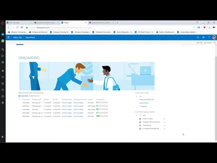This screenshot has width=217, height=163.
Task: Click the Office 365 header link
Action: coord(18,38)
